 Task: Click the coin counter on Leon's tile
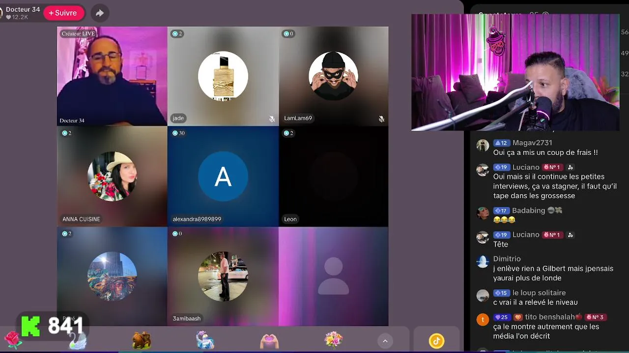point(288,133)
